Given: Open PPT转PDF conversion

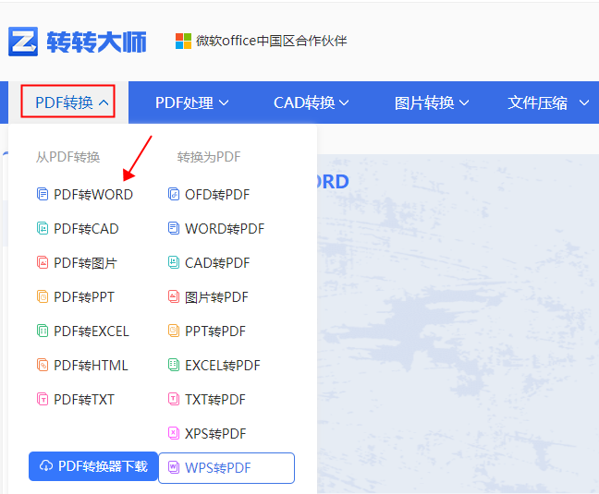Looking at the screenshot, I should (207, 331).
